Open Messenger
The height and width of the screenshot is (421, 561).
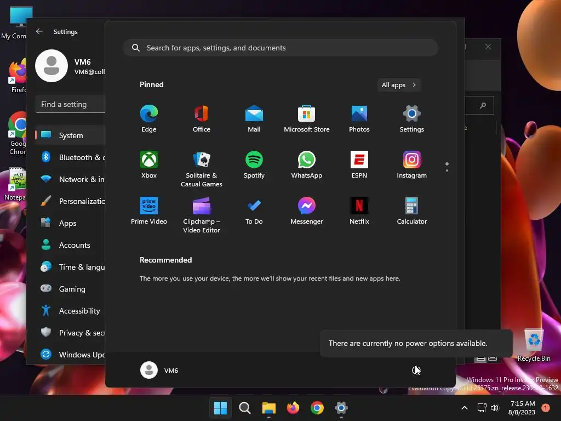pos(307,211)
